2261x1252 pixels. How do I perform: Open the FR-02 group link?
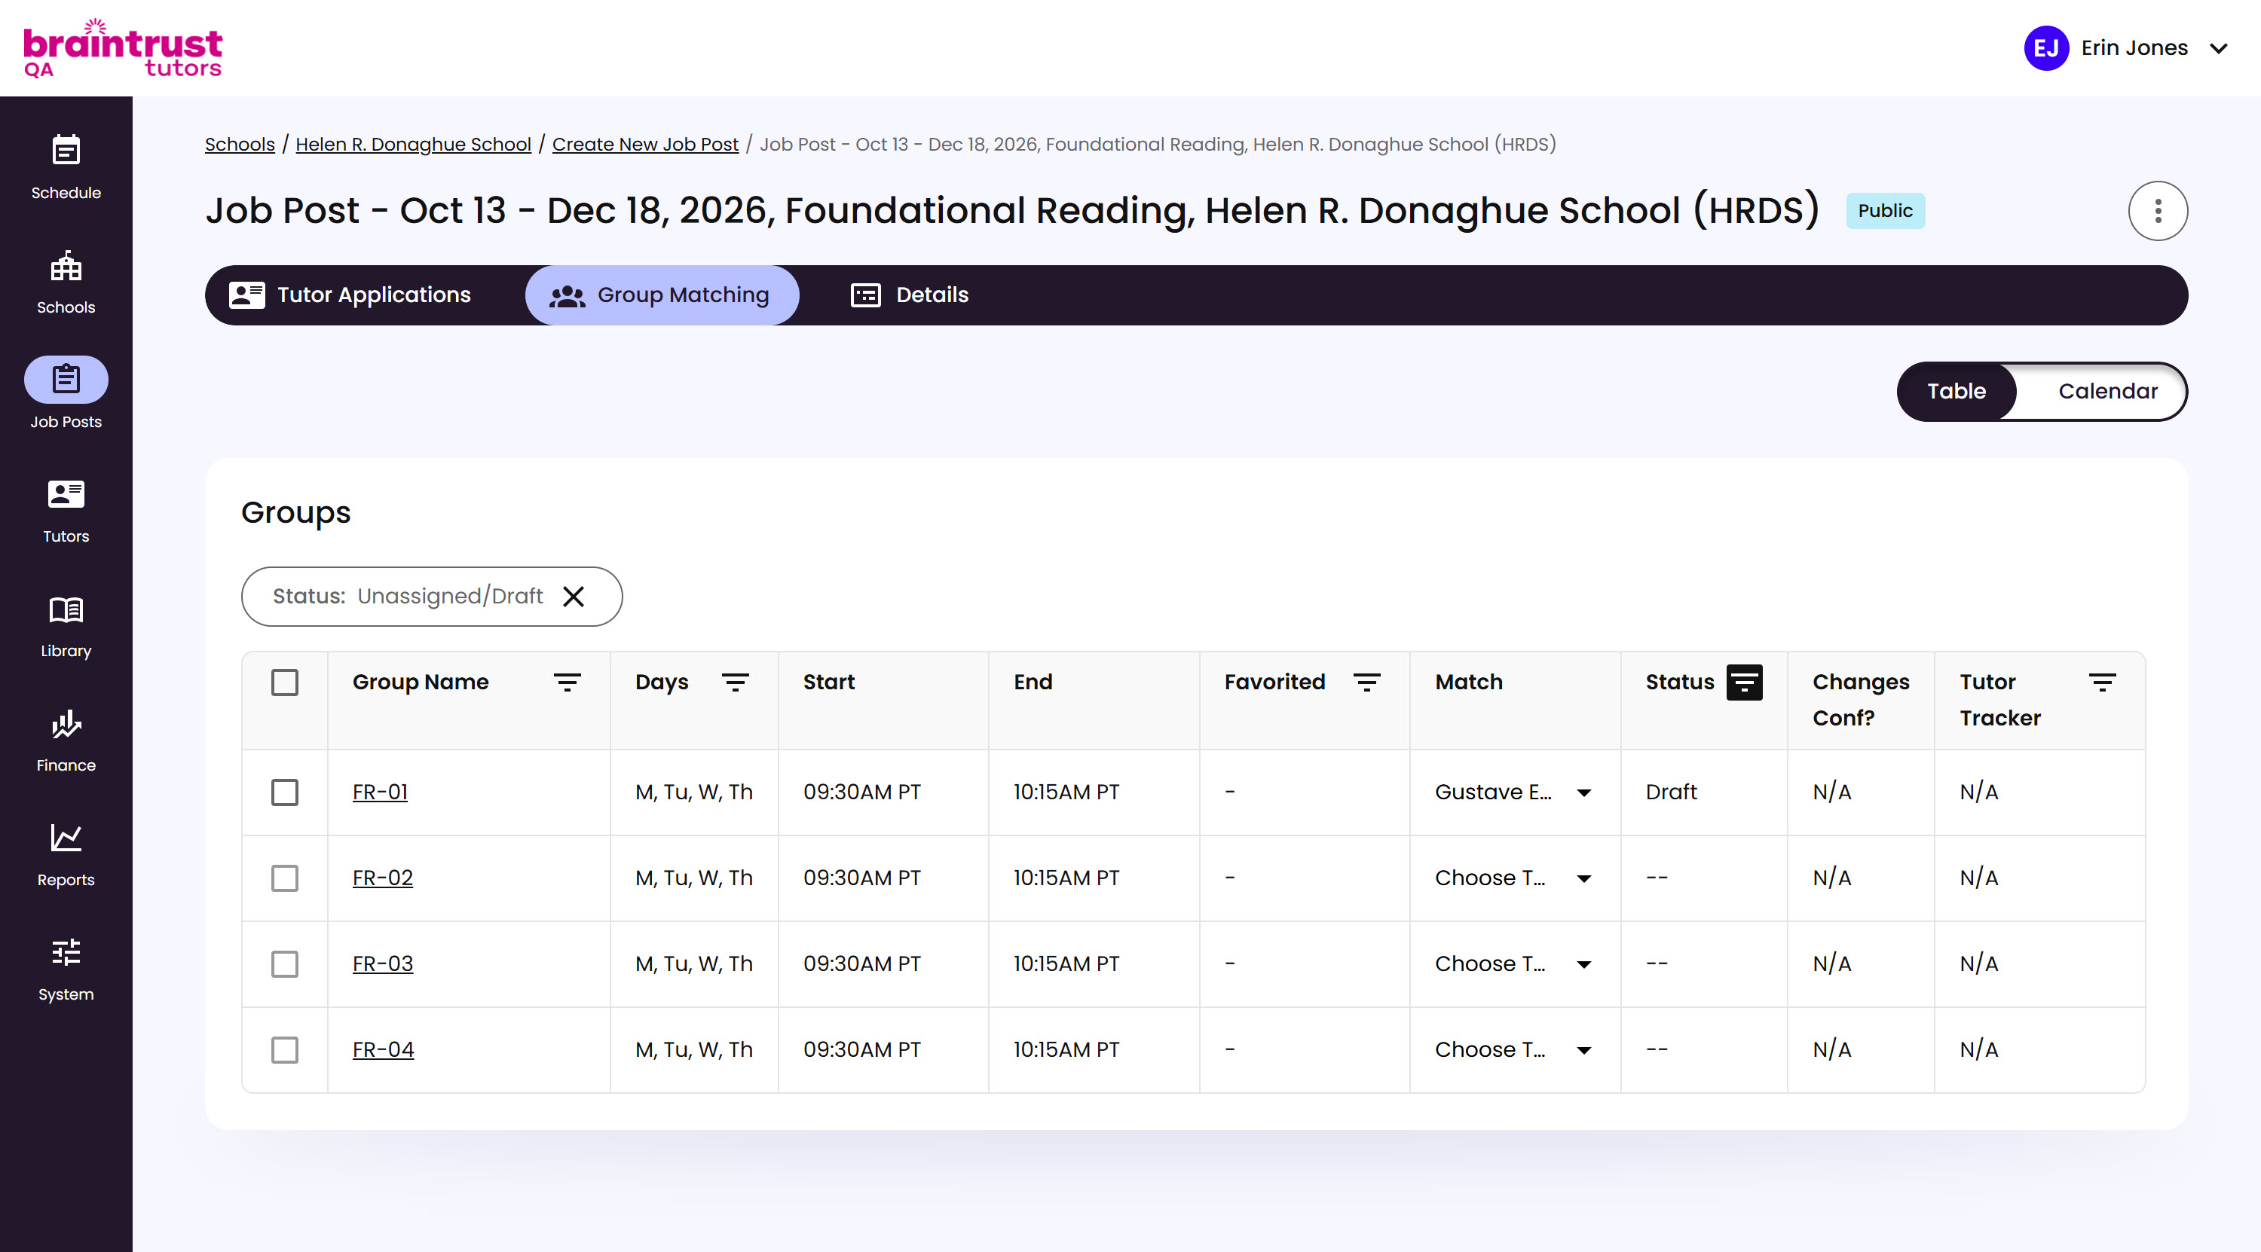point(383,878)
